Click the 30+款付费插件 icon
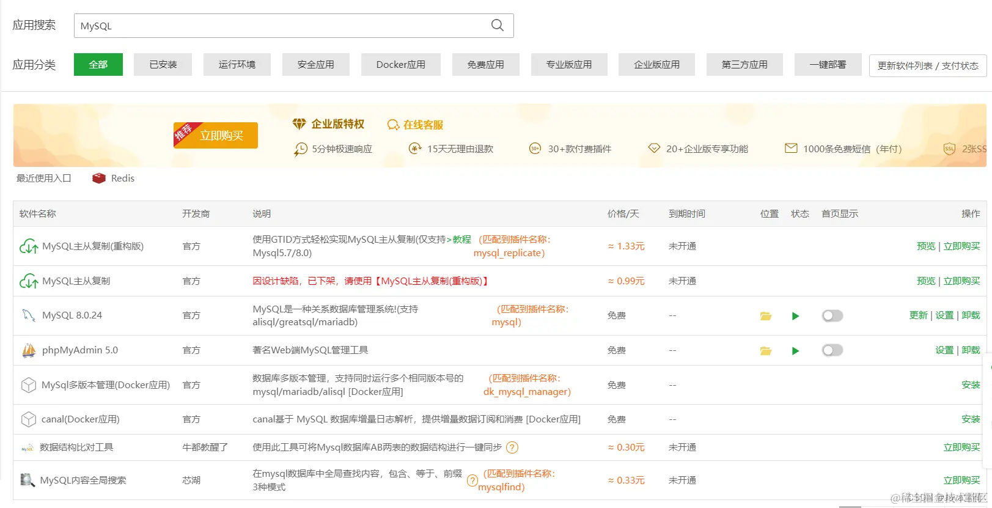 click(535, 149)
